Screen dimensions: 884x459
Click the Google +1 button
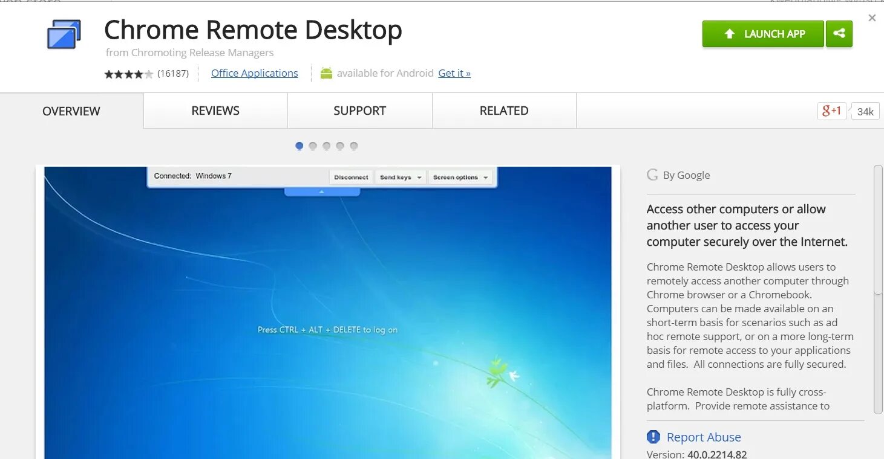[x=831, y=111]
